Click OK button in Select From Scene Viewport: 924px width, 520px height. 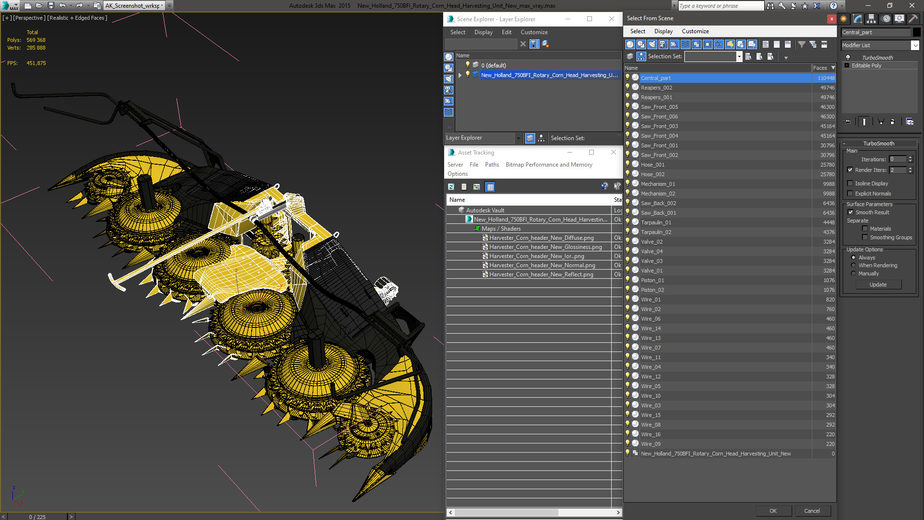click(773, 511)
